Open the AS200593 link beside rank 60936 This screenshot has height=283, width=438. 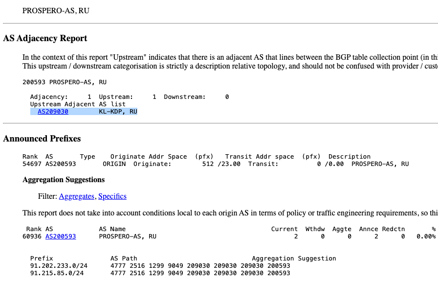click(61, 236)
